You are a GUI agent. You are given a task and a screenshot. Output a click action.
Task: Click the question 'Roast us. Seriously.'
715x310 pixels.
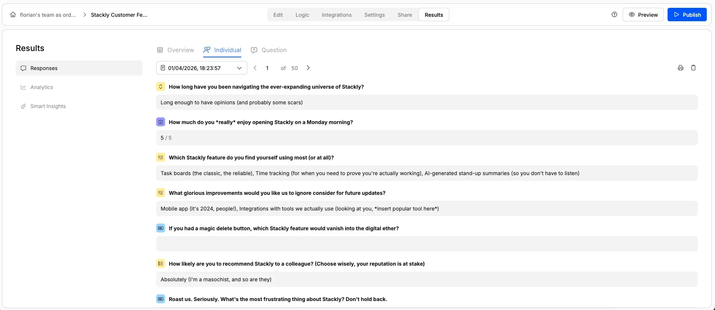tap(278, 299)
